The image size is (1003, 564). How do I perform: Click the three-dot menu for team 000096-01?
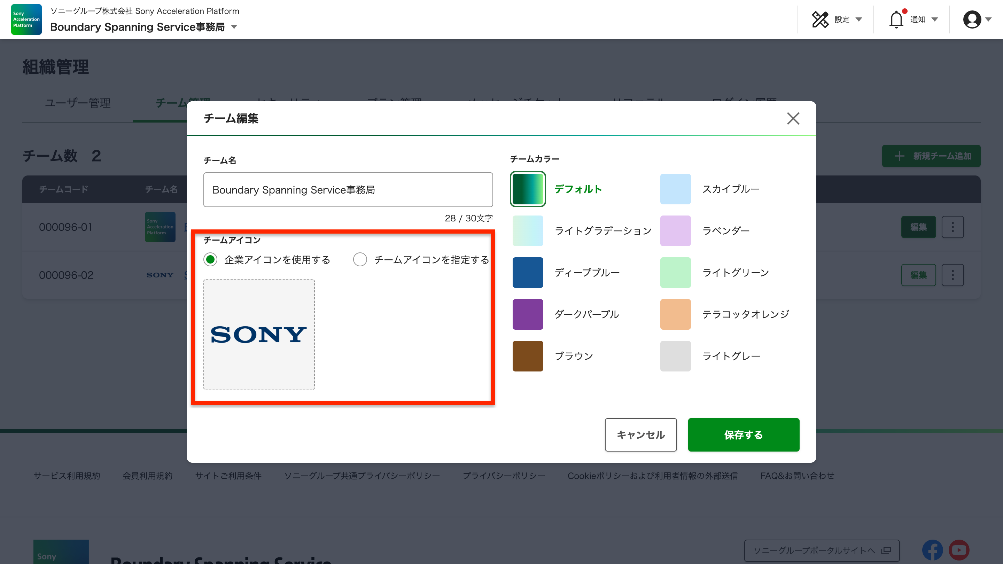click(953, 227)
